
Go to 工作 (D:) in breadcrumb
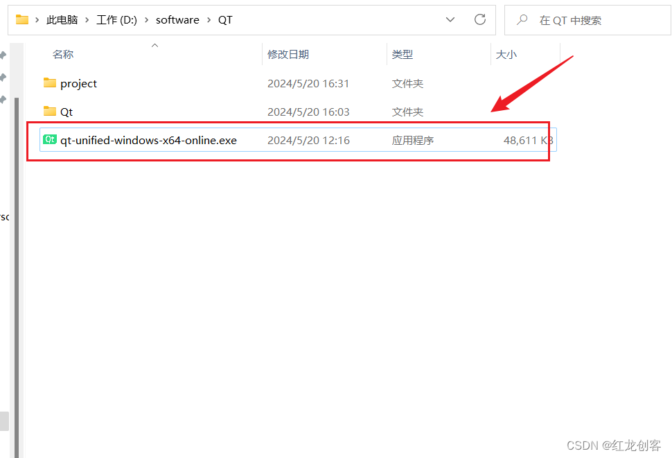coord(116,20)
